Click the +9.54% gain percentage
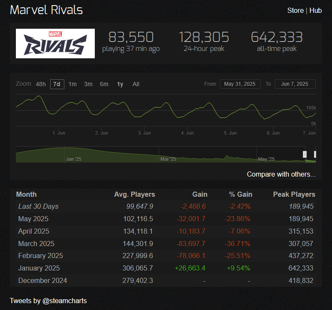This screenshot has height=310, width=332. [238, 268]
